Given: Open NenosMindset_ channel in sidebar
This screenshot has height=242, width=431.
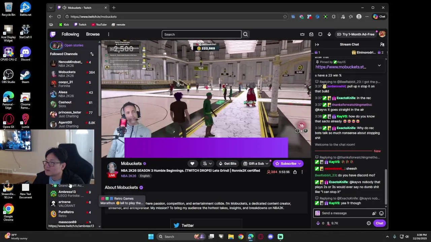Looking at the screenshot, I should tap(73, 64).
